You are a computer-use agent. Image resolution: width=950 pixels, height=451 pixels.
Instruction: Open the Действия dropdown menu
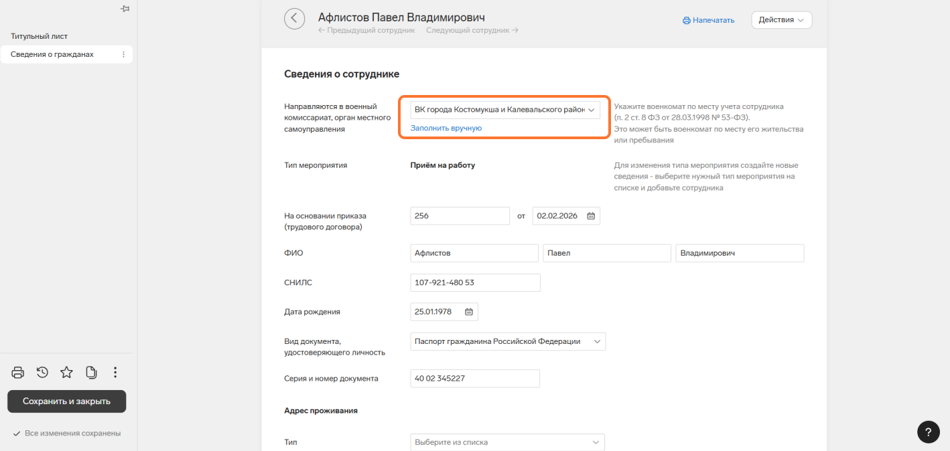pyautogui.click(x=781, y=20)
